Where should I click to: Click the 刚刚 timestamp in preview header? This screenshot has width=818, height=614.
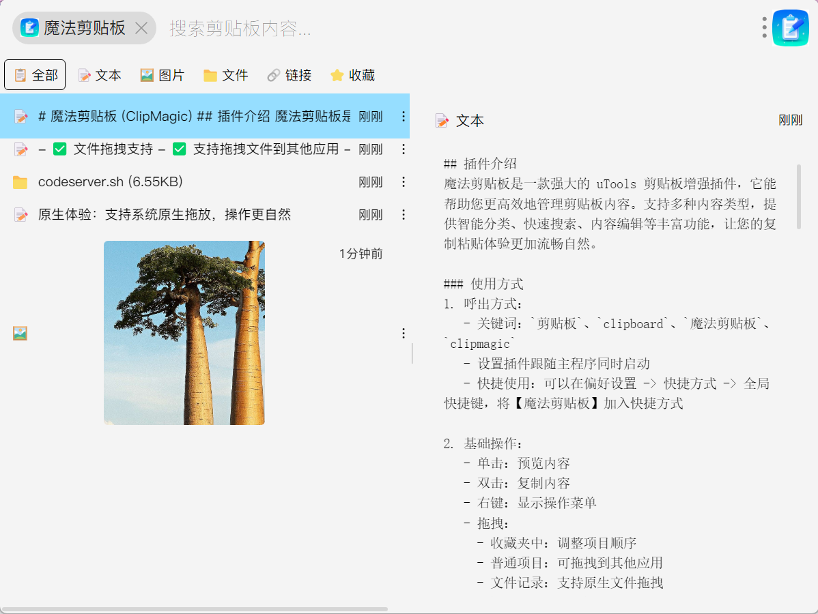(x=791, y=120)
